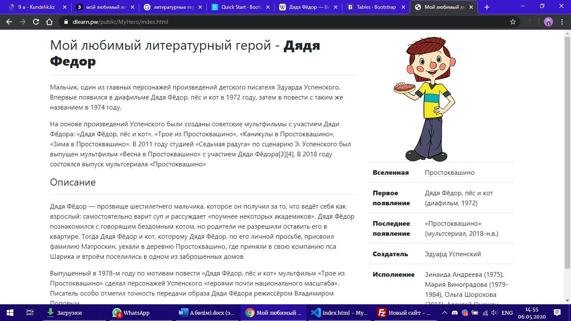Bookmark this page with the star
The height and width of the screenshot is (321, 571).
513,22
